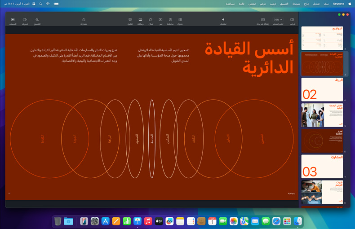This screenshot has width=355, height=229.
Task: Click the Media (وسائط) toolbar icon
Action: pyautogui.click(x=141, y=21)
